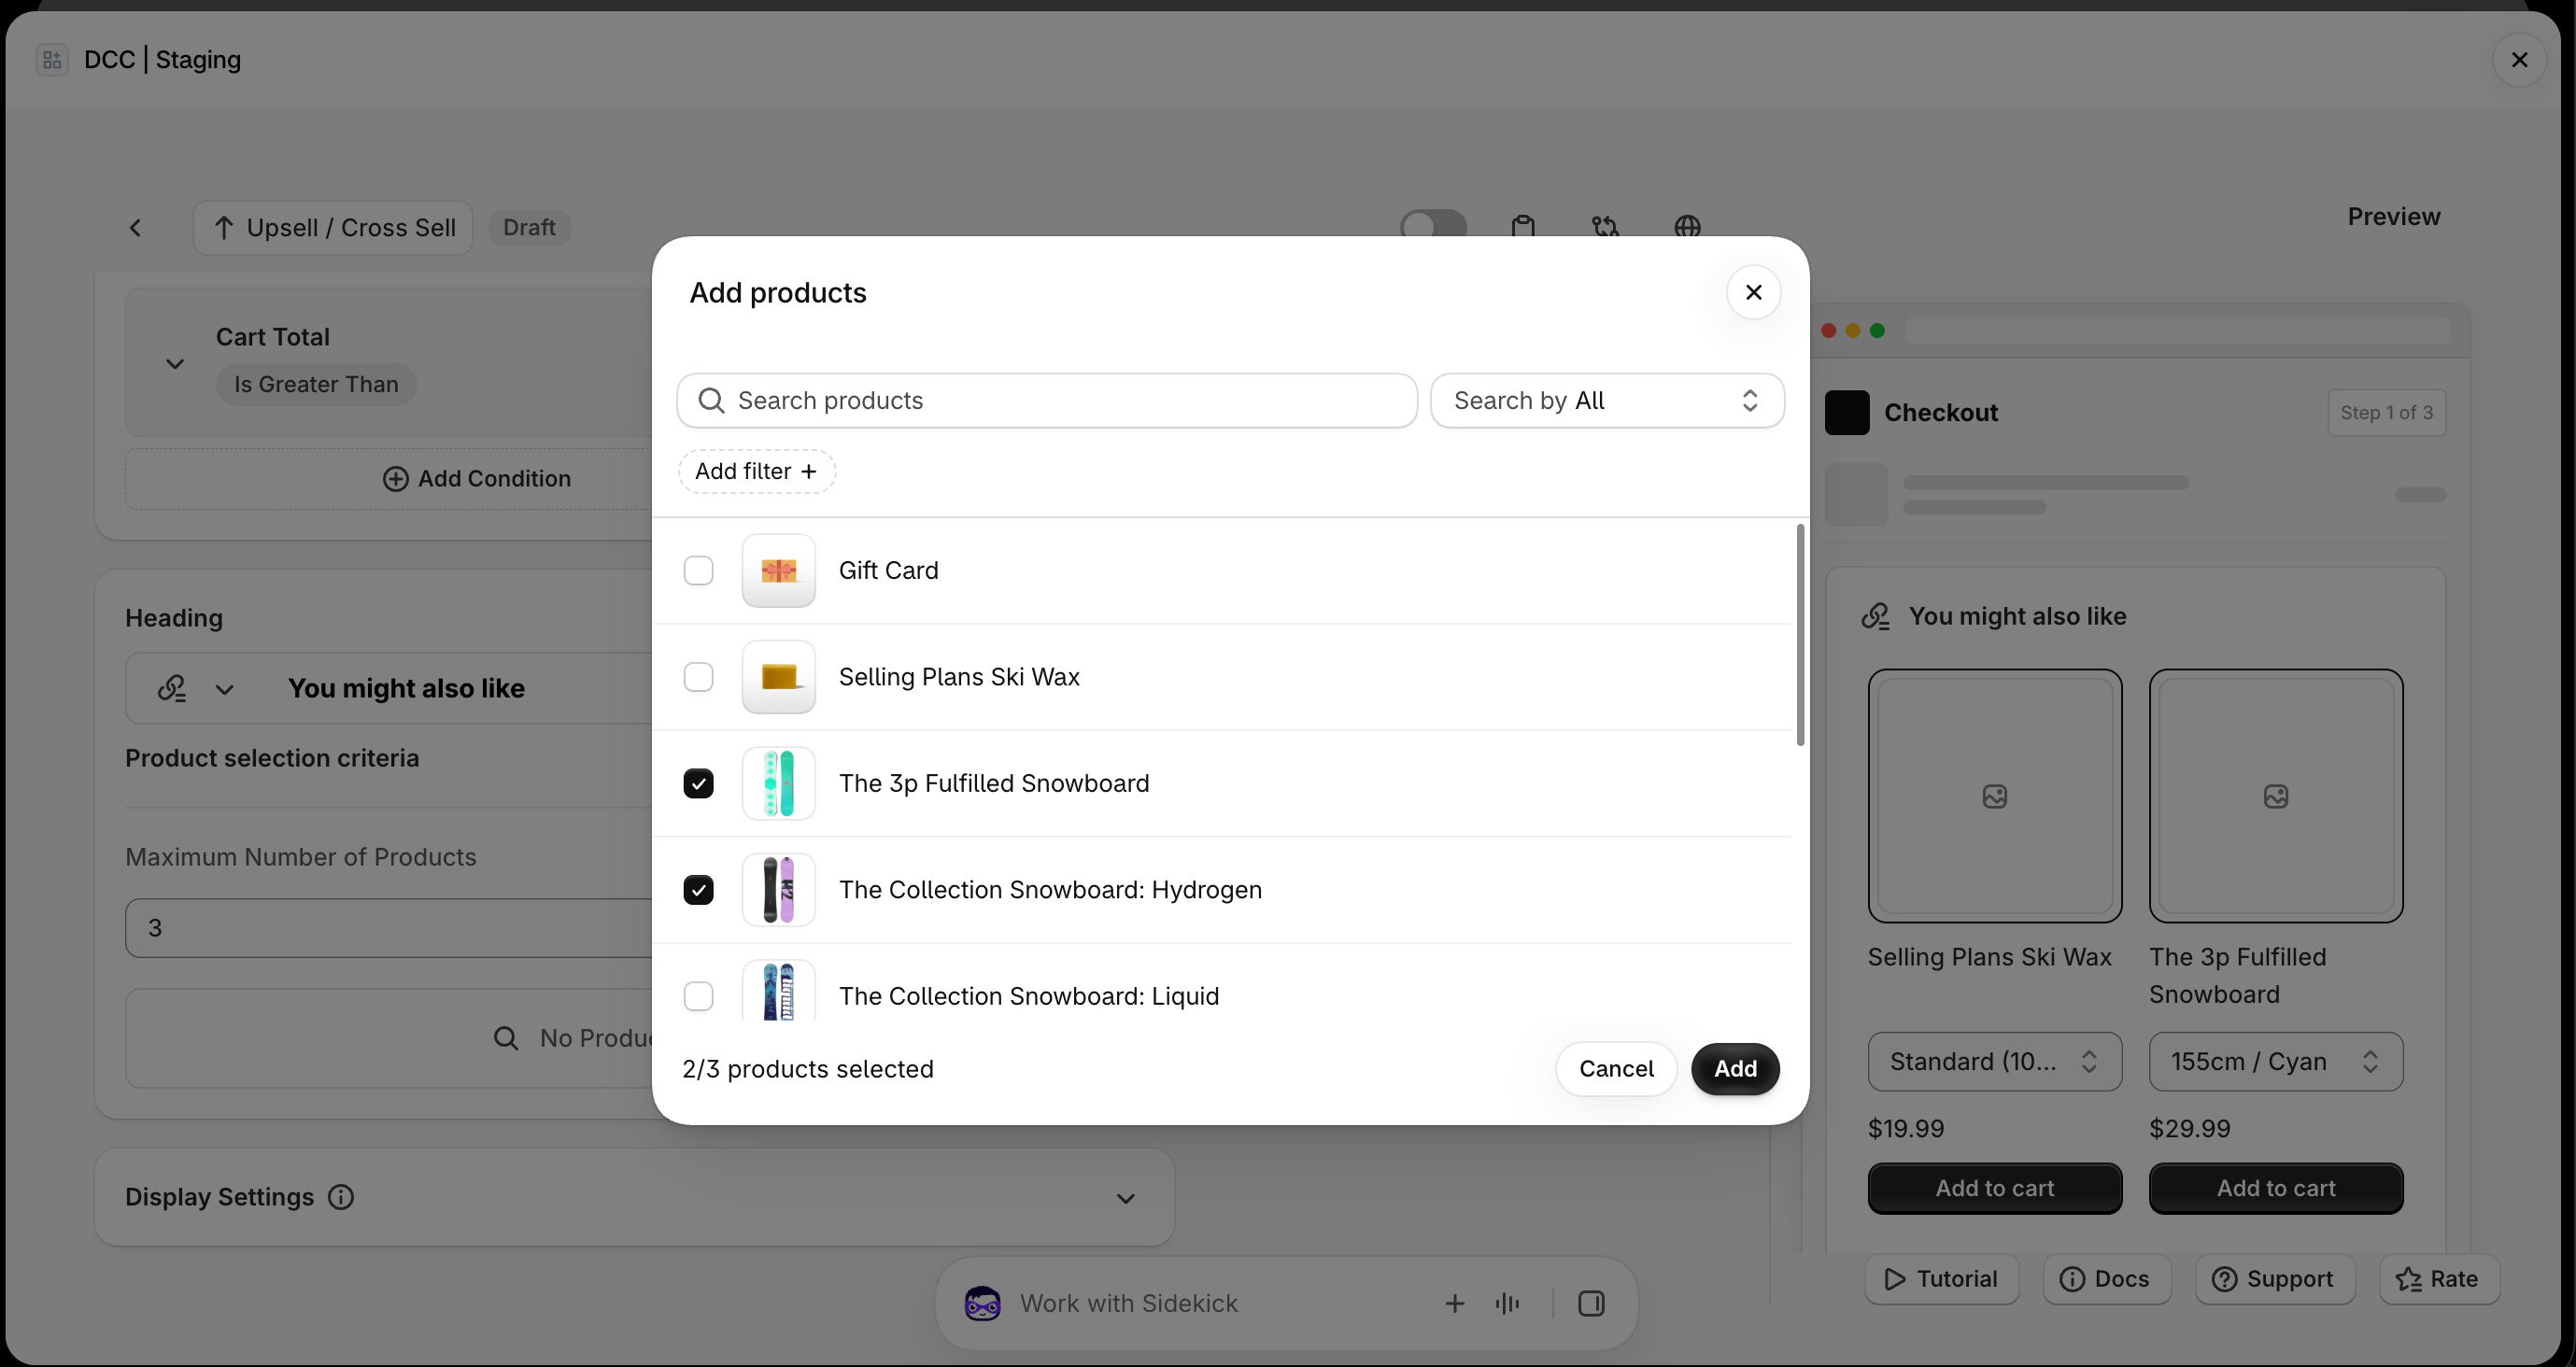Screen dimensions: 2576x1367
Task: Click the Hydrogen snowboard thumbnail
Action: pyautogui.click(x=779, y=890)
